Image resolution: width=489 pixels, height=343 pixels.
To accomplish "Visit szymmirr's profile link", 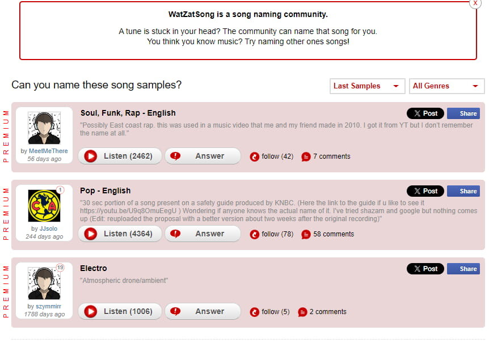I will (48, 307).
